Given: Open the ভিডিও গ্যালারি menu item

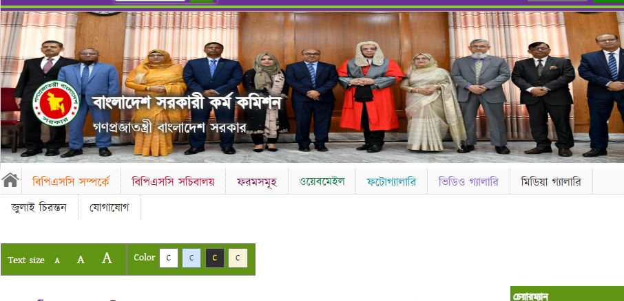Looking at the screenshot, I should click(468, 181).
